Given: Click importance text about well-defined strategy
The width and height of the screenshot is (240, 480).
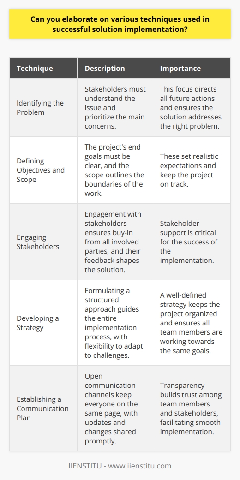Looking at the screenshot, I should 191,322.
